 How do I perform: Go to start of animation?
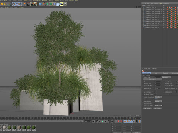point(93,122)
